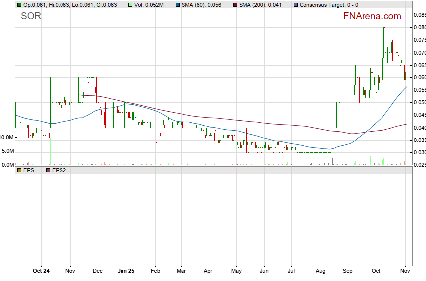The image size is (426, 281).
Task: Click the Jan 25 date axis label
Action: coord(125,271)
